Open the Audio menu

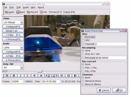tap(26, 7)
